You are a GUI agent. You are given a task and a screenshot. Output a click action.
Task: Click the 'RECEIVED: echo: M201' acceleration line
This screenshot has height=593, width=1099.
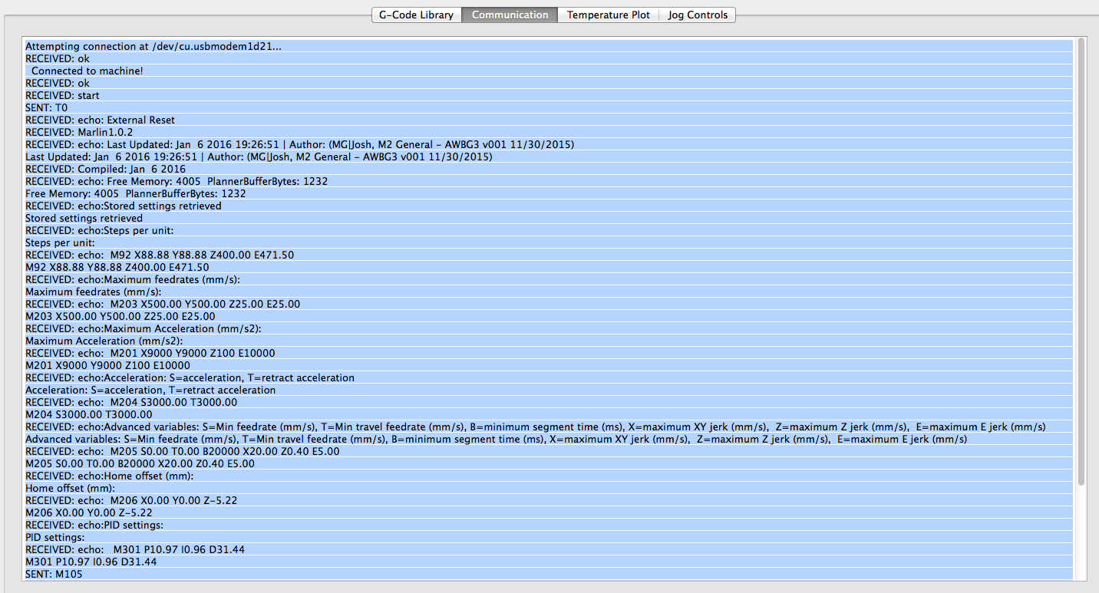[x=150, y=354]
